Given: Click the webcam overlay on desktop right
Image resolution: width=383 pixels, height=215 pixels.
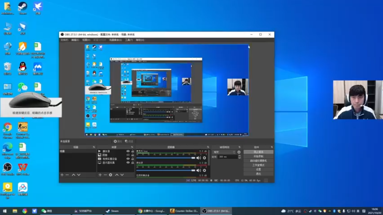Looking at the screenshot, I should coord(358,100).
